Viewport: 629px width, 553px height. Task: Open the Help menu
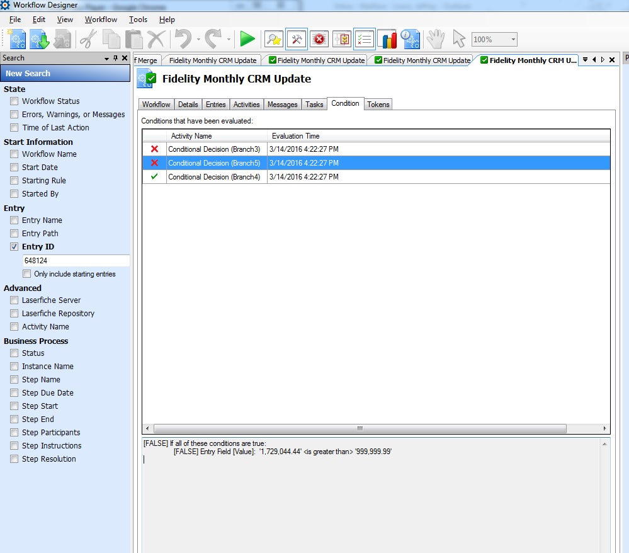167,20
